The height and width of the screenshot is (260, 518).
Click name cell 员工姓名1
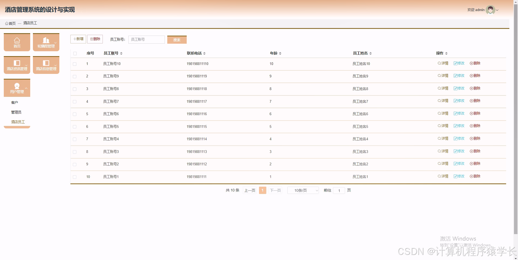[x=360, y=177]
